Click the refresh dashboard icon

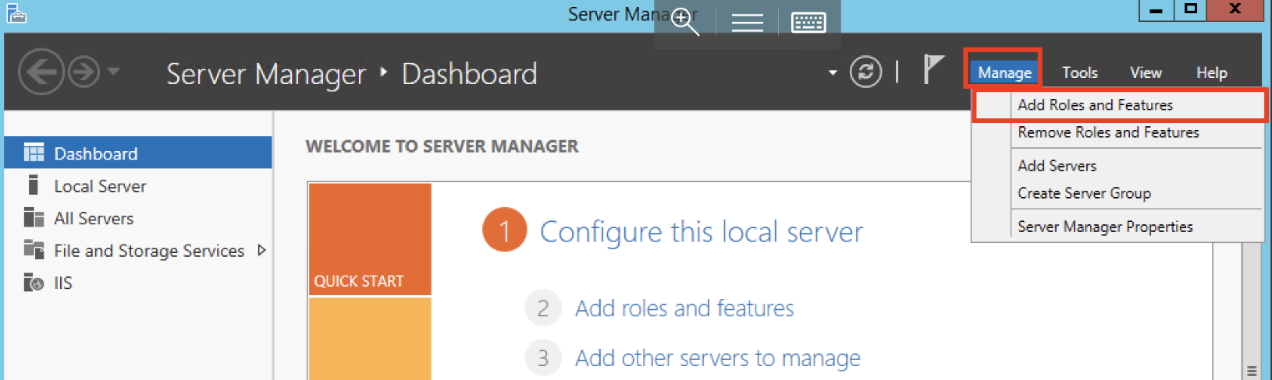tap(865, 72)
